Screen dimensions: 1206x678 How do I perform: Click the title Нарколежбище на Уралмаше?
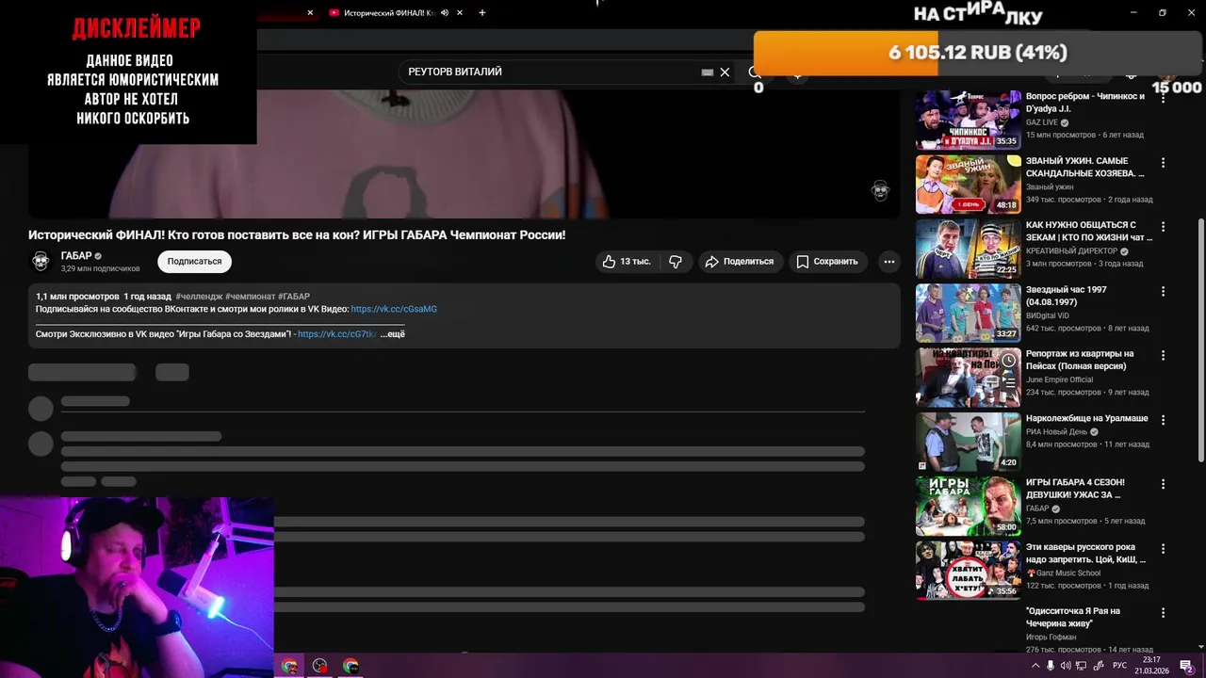(1086, 418)
